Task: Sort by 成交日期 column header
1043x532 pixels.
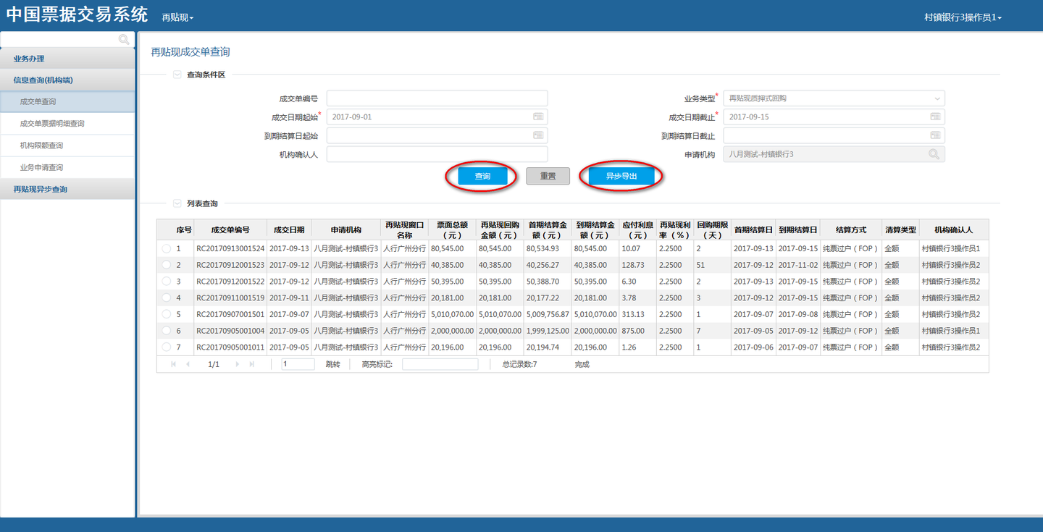Action: click(x=289, y=229)
